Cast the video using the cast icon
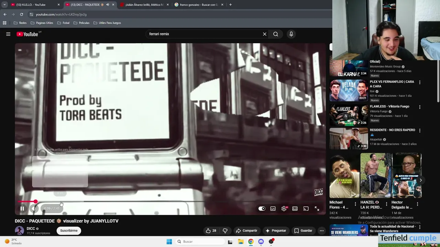Viewport: 440px width, 247px height. tap(306, 209)
